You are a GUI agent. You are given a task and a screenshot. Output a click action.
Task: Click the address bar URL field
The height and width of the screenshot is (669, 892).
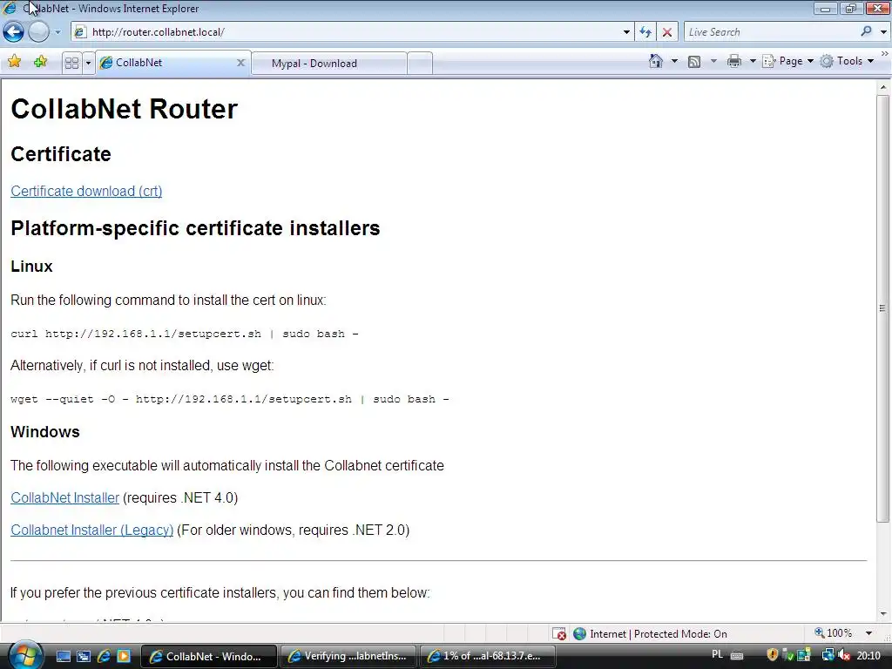pos(353,32)
